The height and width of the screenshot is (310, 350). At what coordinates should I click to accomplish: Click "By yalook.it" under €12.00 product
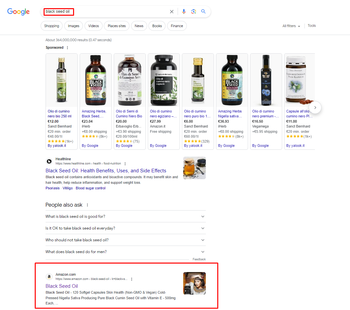click(x=57, y=146)
